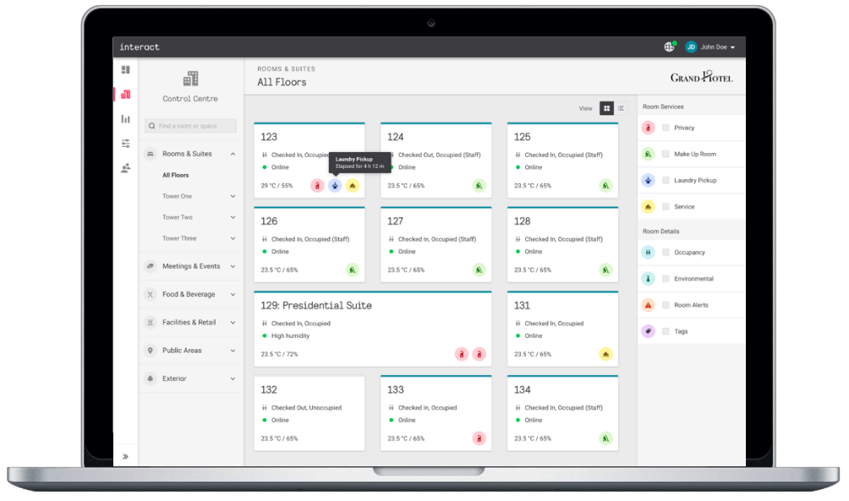Expand sidebar using double chevron button
The height and width of the screenshot is (501, 849).
[x=125, y=456]
